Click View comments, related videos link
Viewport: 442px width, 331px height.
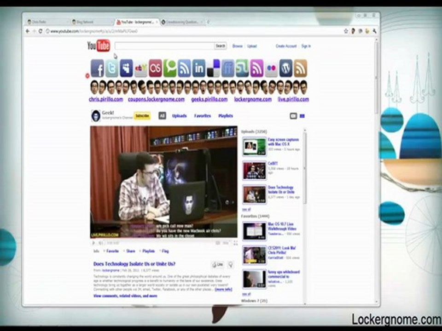click(x=125, y=296)
